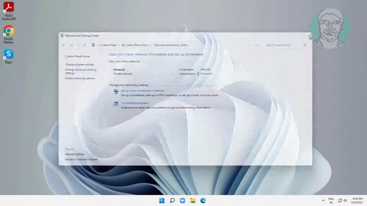This screenshot has height=206, width=367.
Task: Open network icon in system tray
Action: pos(339,200)
